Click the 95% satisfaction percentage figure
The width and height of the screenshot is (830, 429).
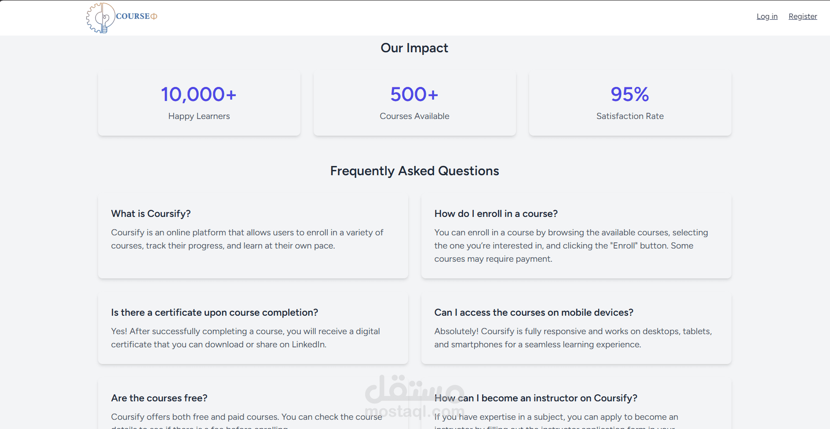629,94
